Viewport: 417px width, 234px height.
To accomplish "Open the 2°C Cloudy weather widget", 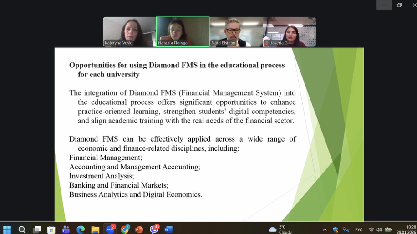I will (x=280, y=229).
